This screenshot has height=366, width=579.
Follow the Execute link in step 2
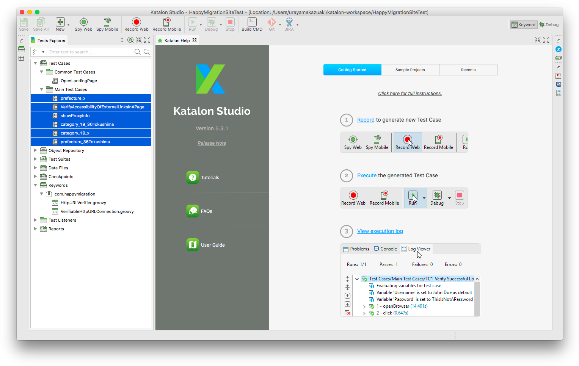(367, 175)
